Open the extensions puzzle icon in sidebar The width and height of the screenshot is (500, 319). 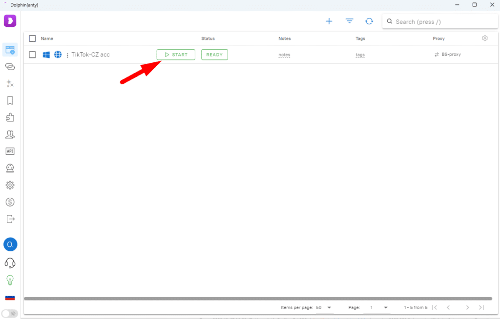click(x=10, y=117)
